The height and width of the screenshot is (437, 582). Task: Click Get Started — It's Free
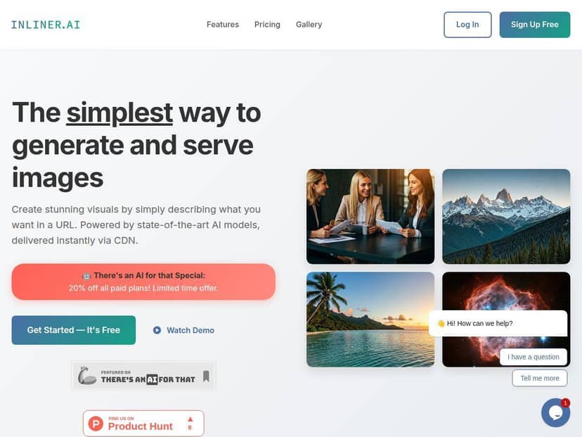point(74,330)
